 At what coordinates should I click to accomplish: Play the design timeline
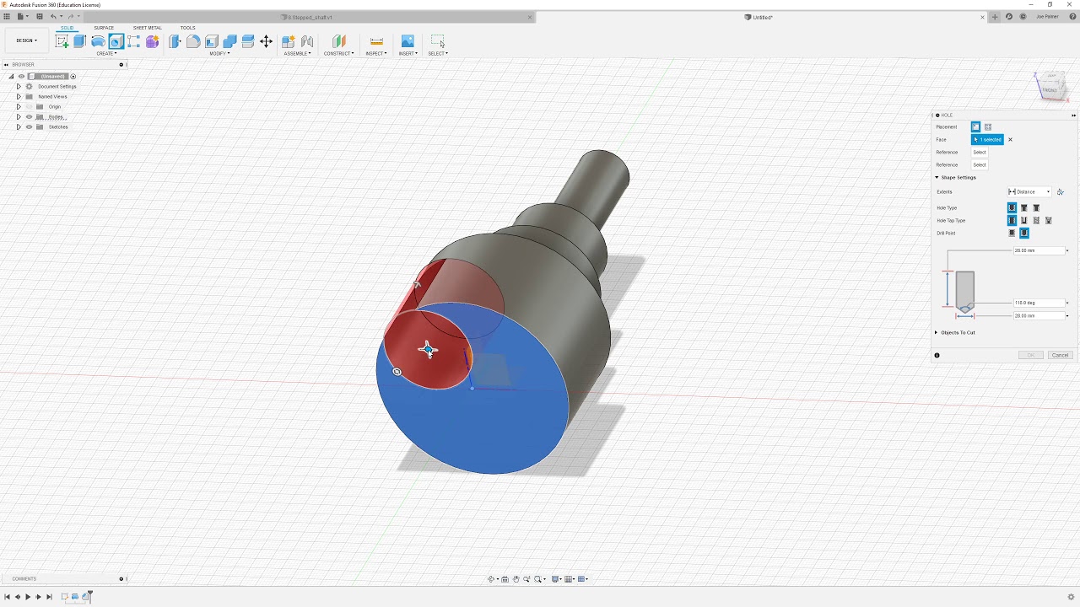click(x=28, y=597)
